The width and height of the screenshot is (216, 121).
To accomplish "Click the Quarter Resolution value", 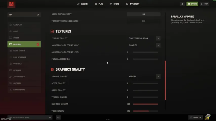I will coord(138,38).
